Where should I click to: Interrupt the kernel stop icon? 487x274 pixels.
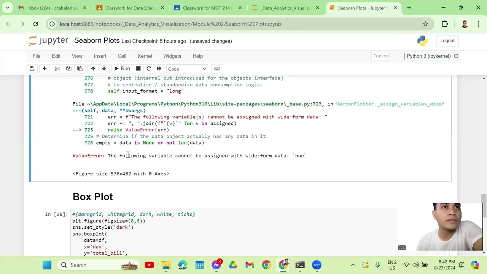pyautogui.click(x=138, y=69)
